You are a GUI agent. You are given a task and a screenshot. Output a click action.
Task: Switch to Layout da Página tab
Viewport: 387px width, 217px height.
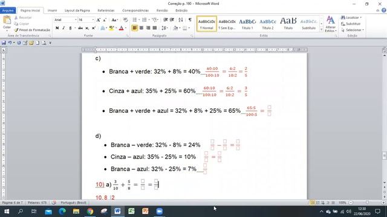[77, 11]
